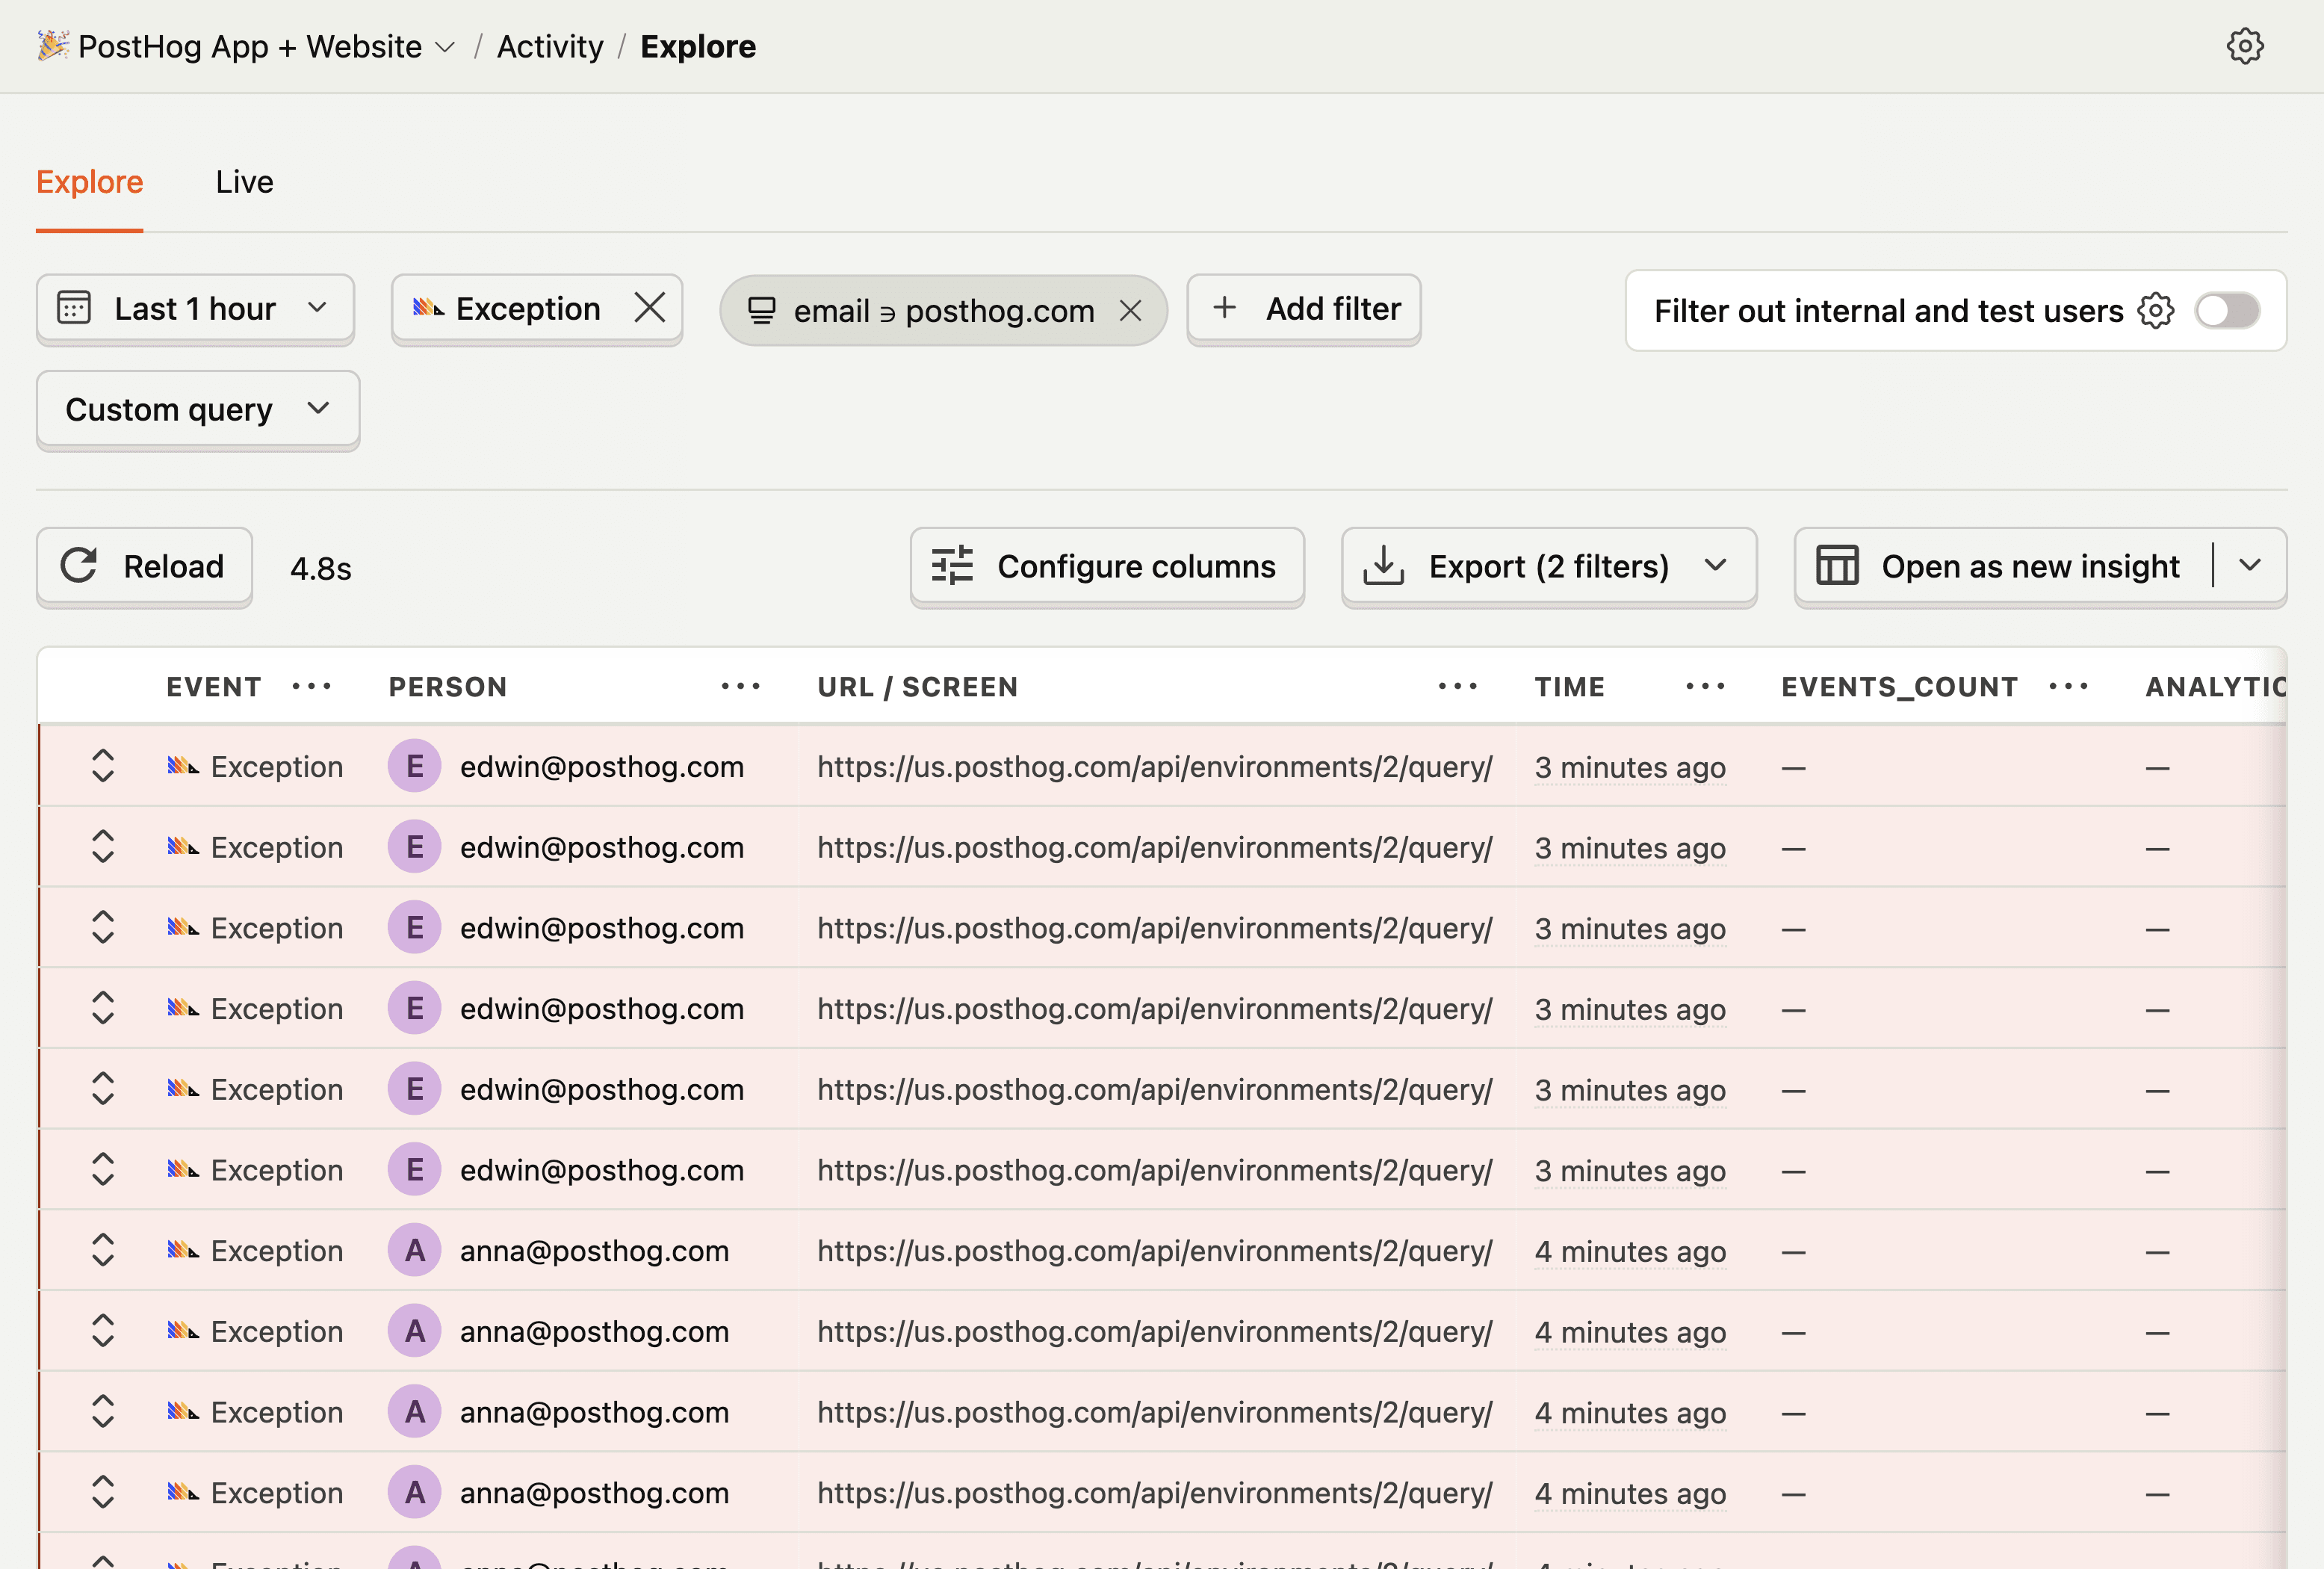The image size is (2324, 1569).
Task: Select the Explore tab
Action: point(90,182)
